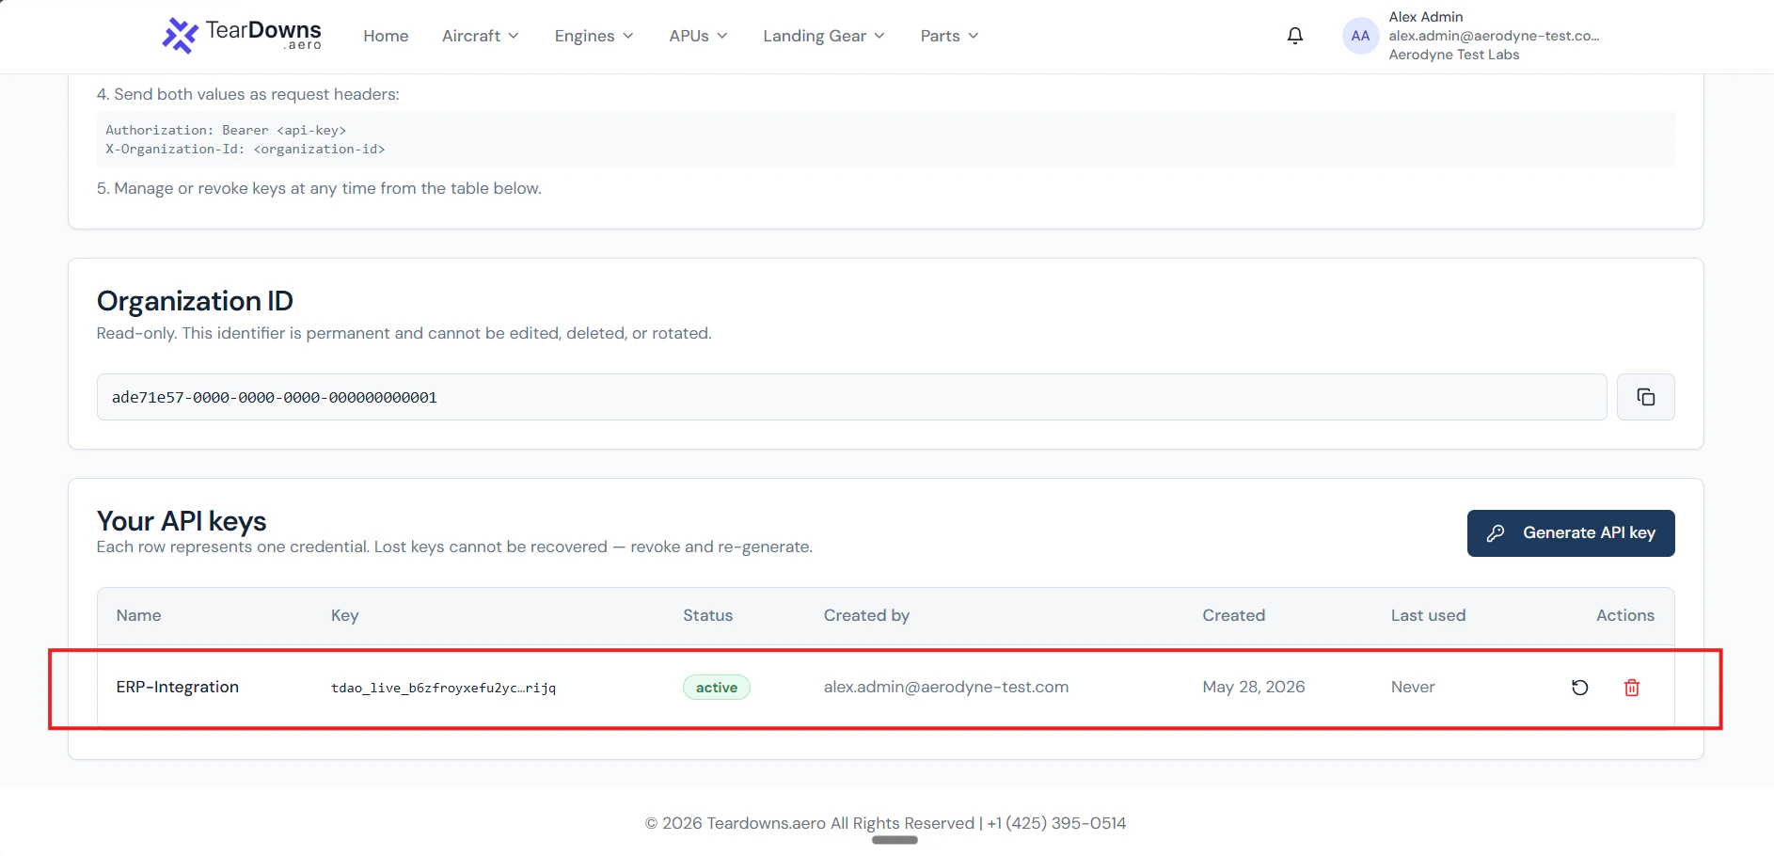Image resolution: width=1774 pixels, height=856 pixels.
Task: Expand the Aircraft menu
Action: pos(481,36)
